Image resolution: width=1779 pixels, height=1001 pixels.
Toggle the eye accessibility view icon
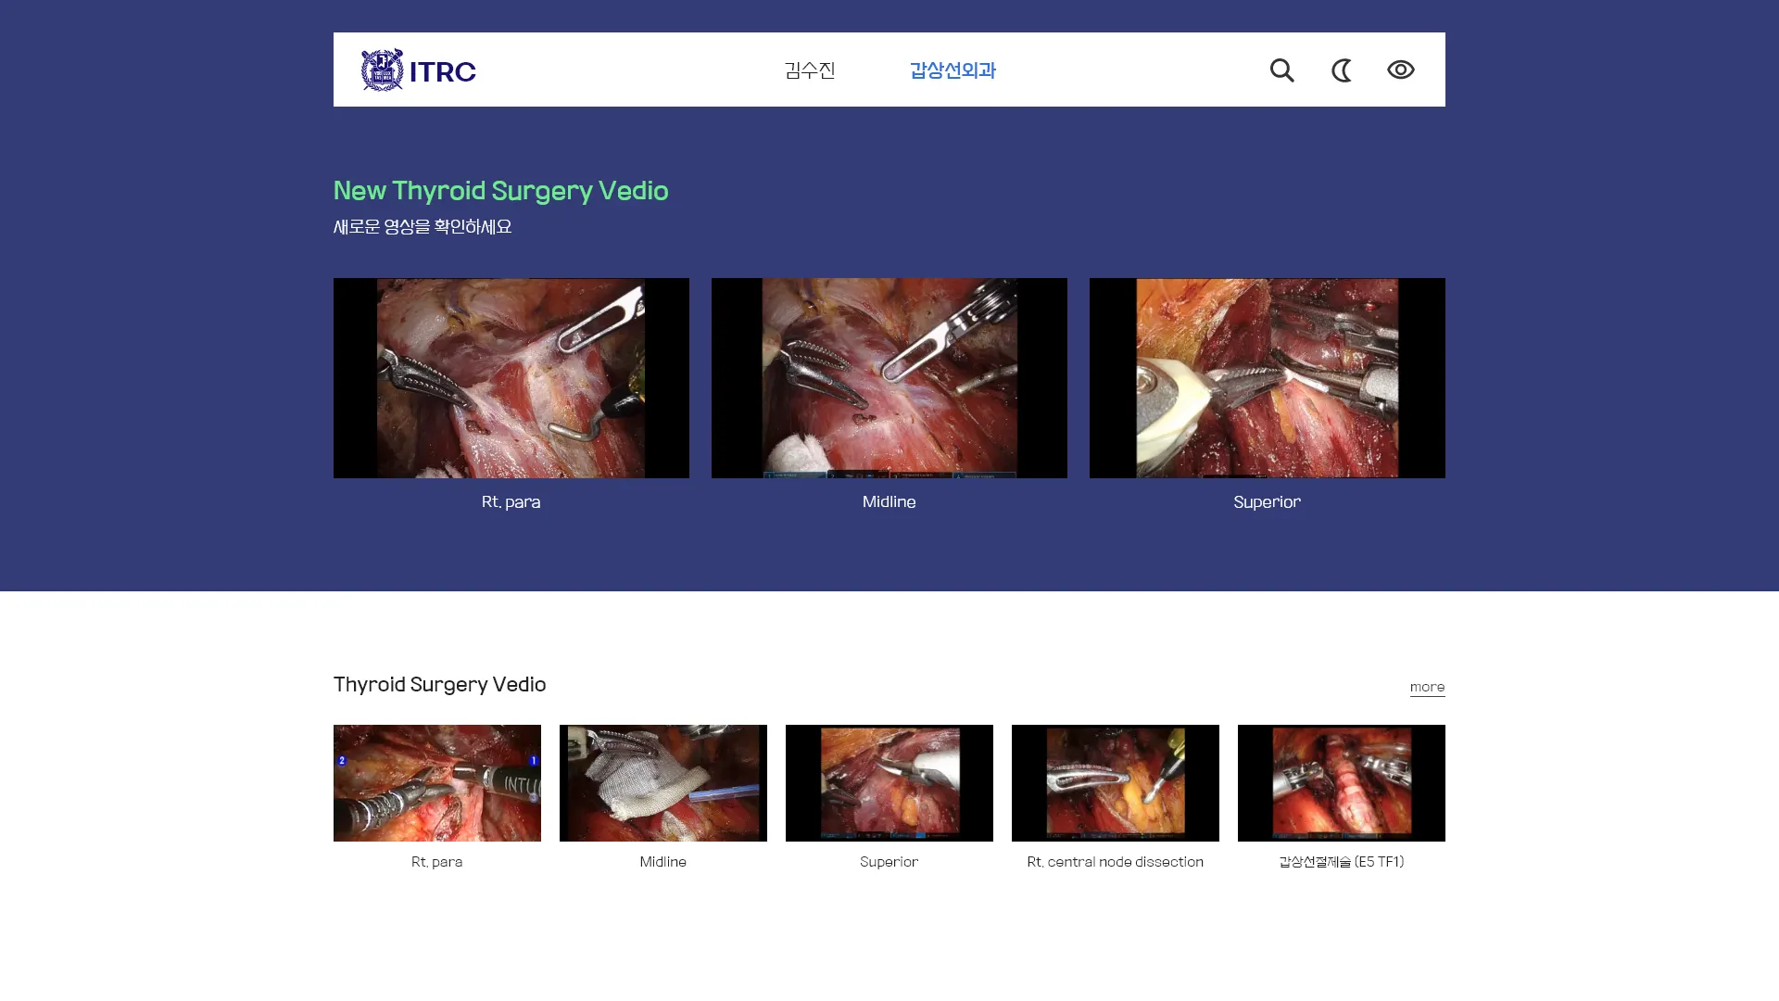1400,70
